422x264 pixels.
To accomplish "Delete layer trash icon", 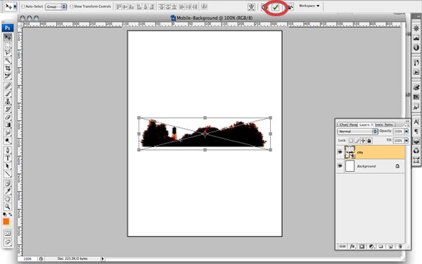I will 400,246.
